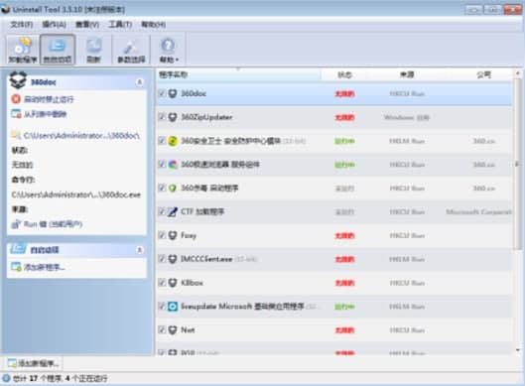Toggle checkbox for 360杀毒 row
The image size is (525, 386).
point(162,188)
